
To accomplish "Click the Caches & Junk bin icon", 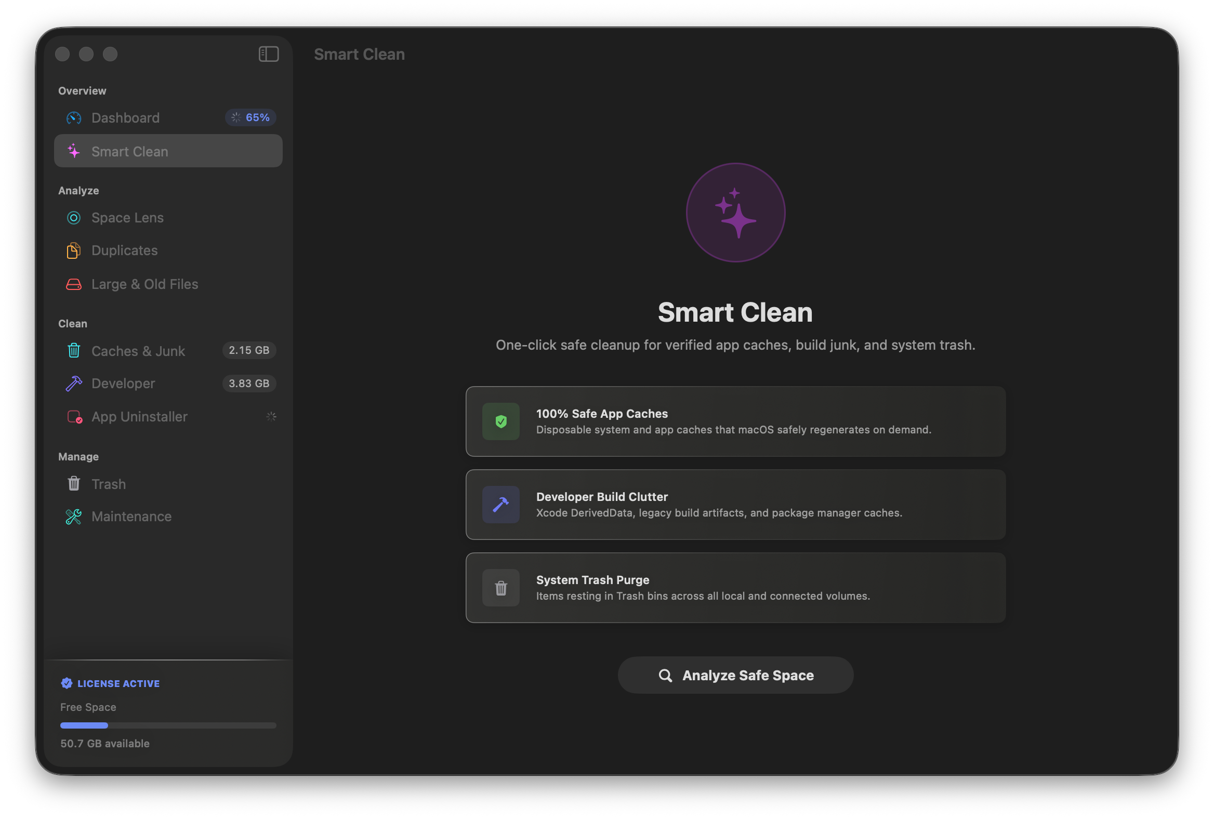I will (x=74, y=350).
